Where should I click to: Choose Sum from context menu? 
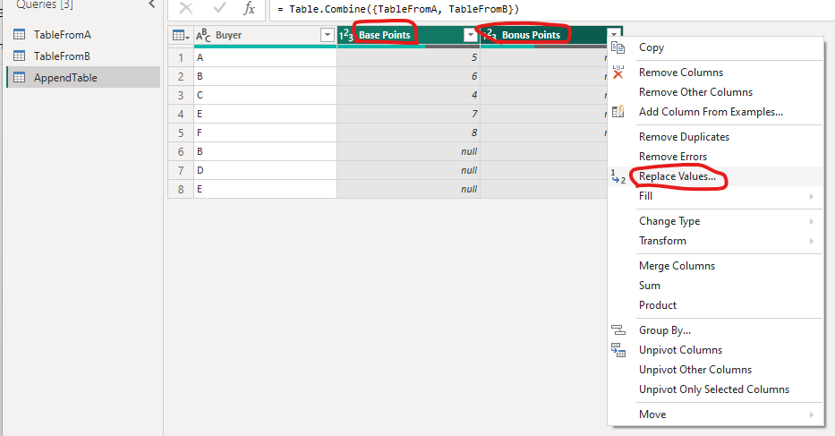click(x=649, y=286)
